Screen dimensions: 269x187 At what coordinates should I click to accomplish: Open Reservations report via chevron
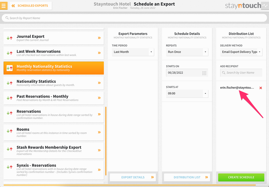click(99, 114)
